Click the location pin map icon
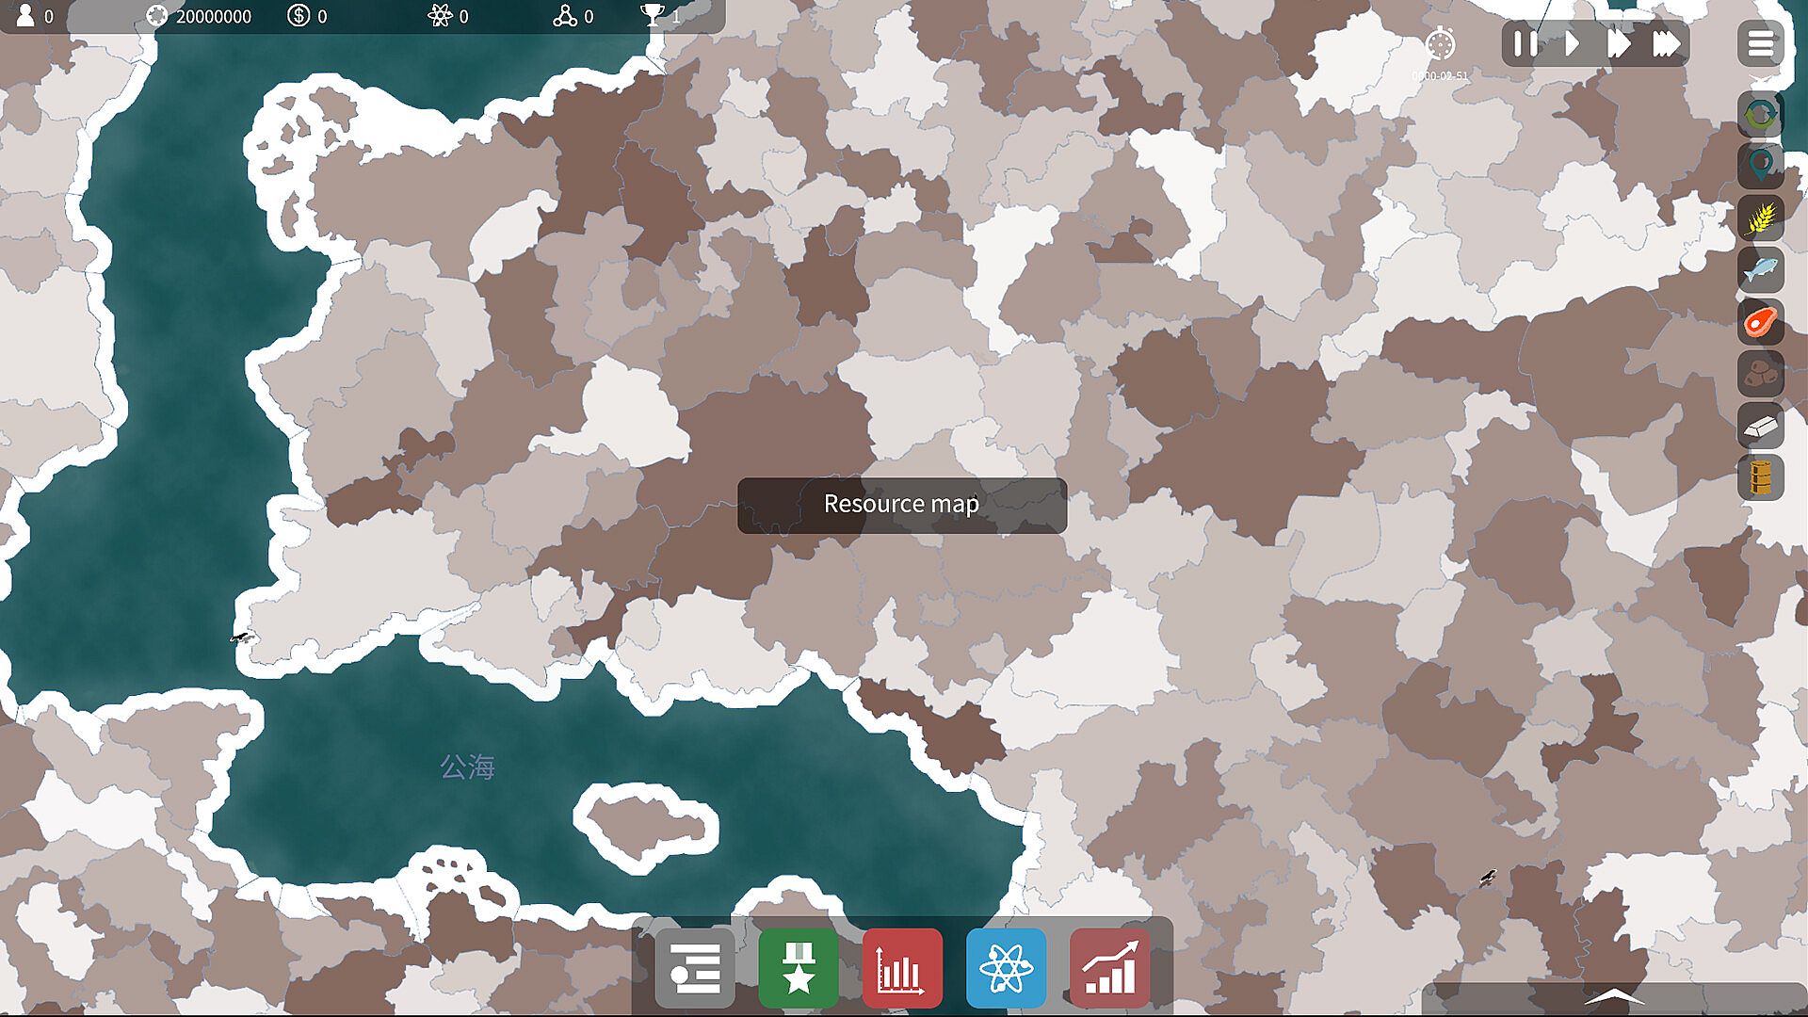1808x1017 pixels. (1760, 166)
